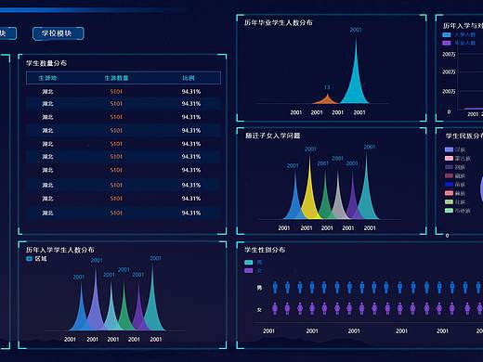Toggle the 毕业人数 legend series
Image resolution: width=483 pixels, height=362 pixels.
[459, 43]
